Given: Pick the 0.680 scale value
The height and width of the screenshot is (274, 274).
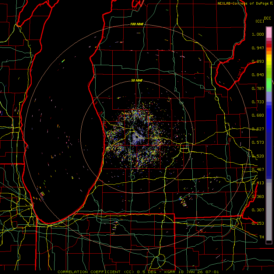Looking at the screenshot, I should (258, 115).
